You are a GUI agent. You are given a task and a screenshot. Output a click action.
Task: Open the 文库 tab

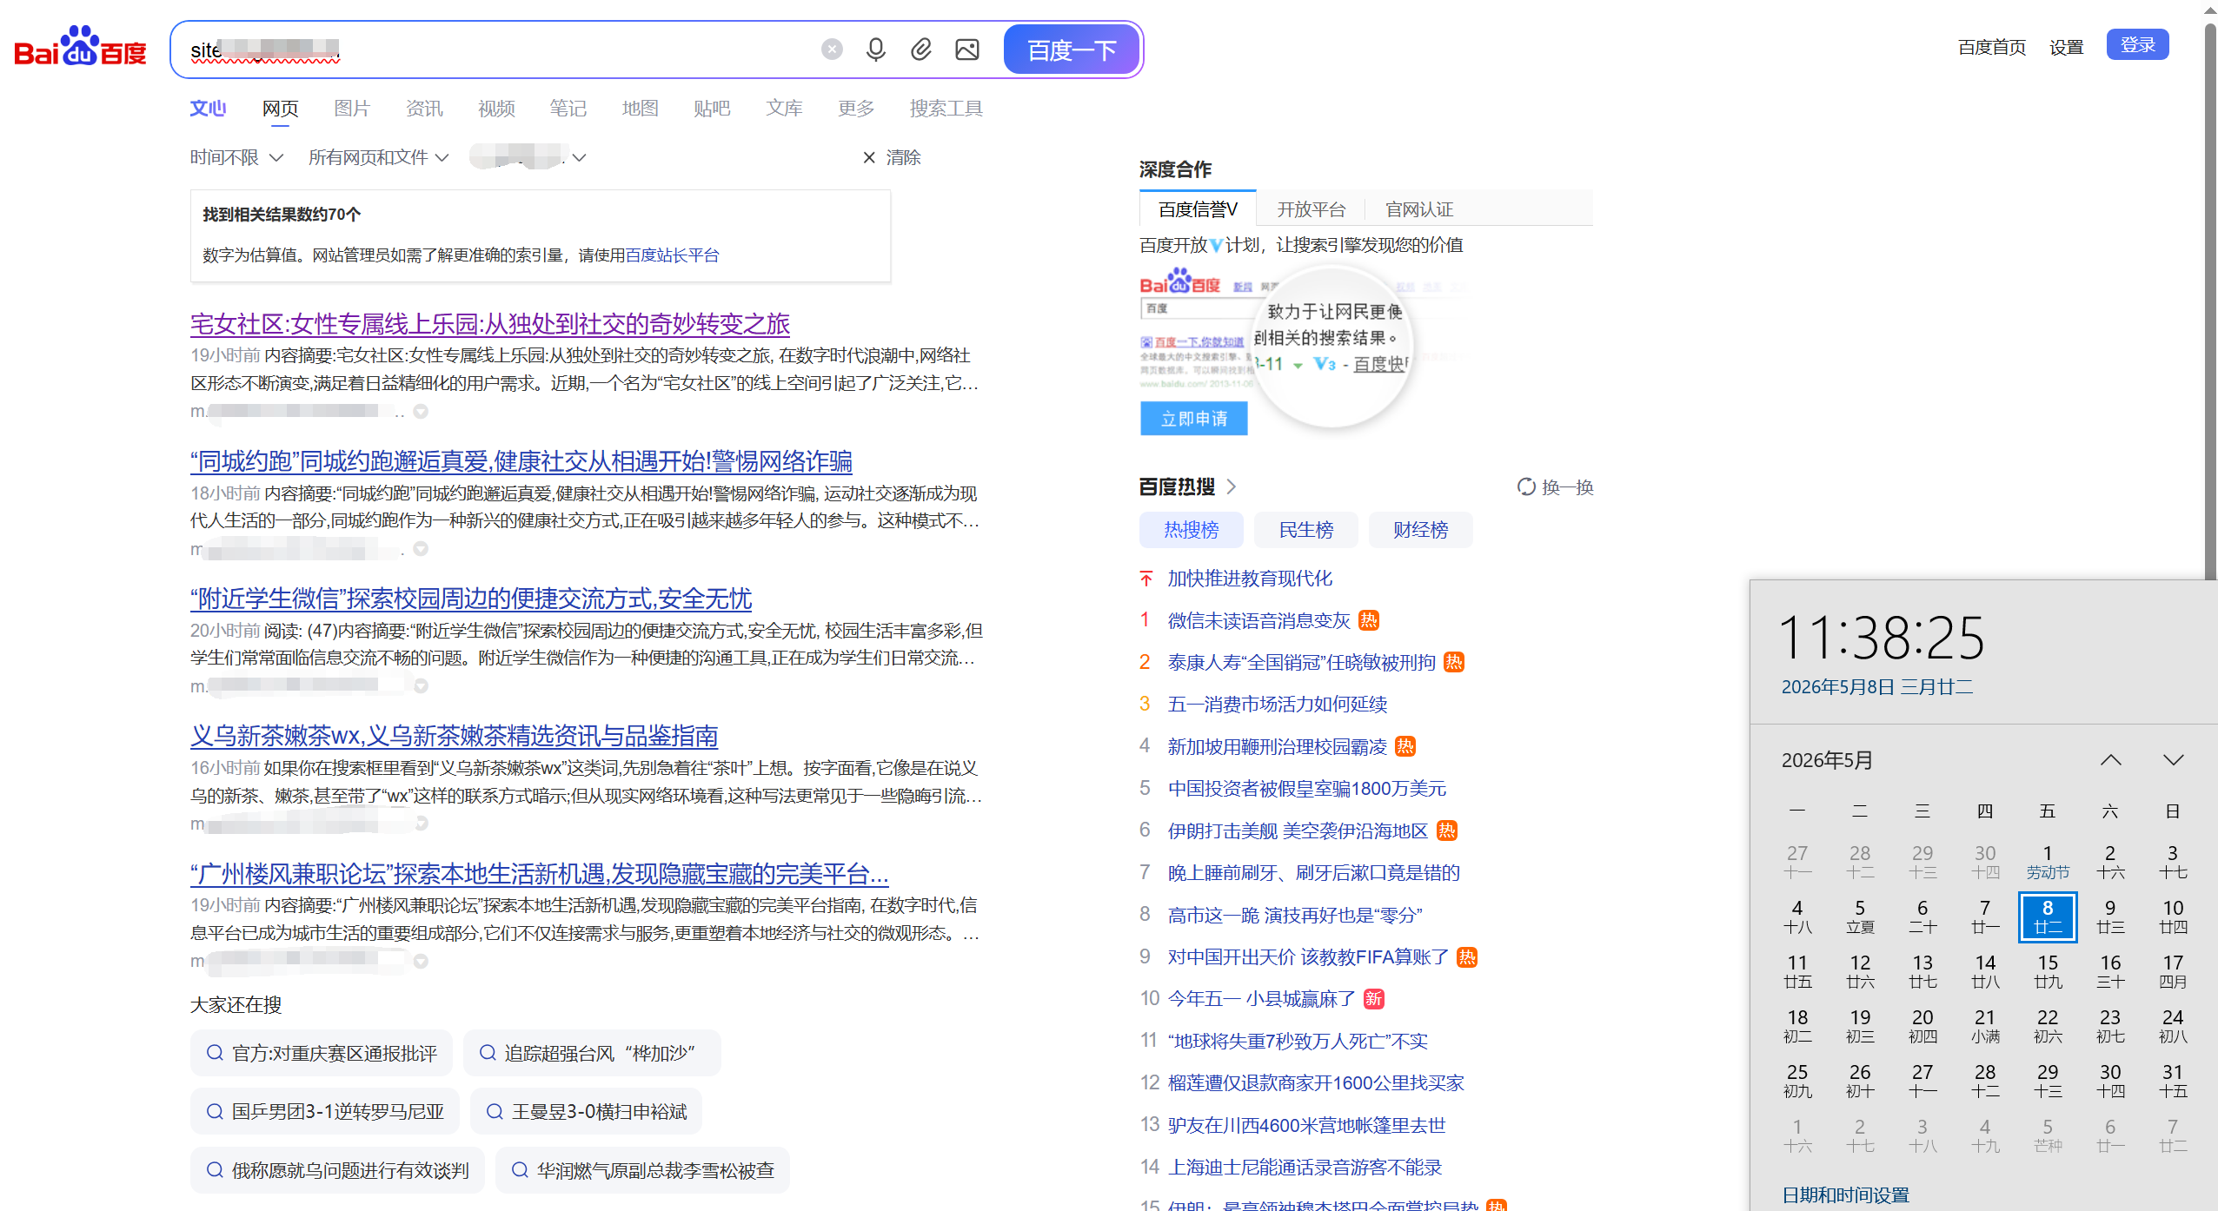click(784, 109)
